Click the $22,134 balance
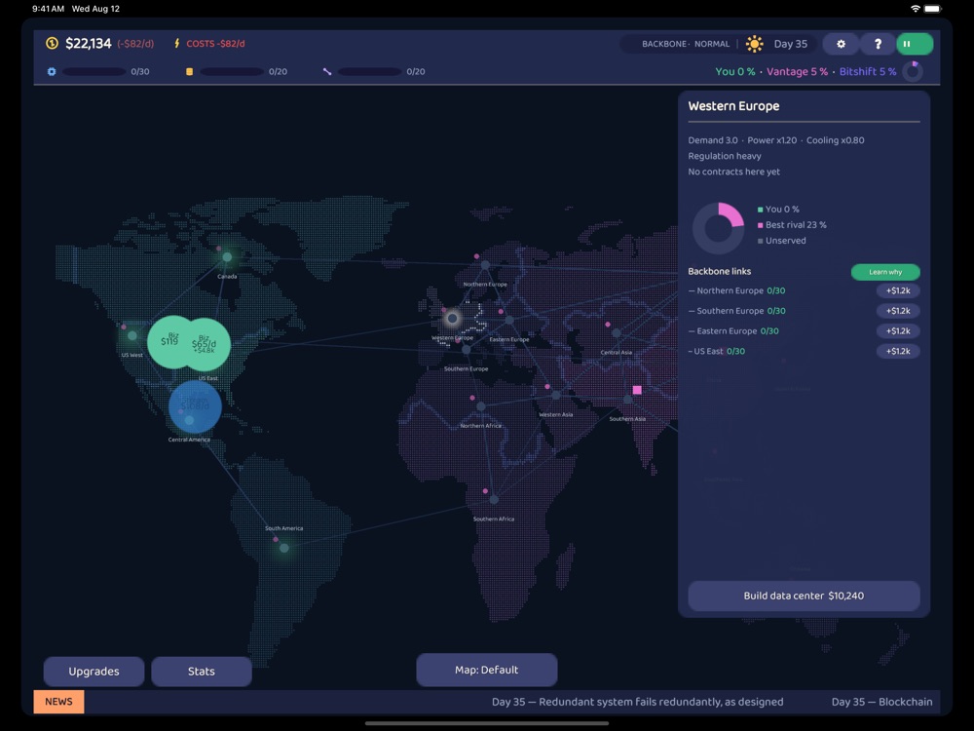 tap(89, 44)
